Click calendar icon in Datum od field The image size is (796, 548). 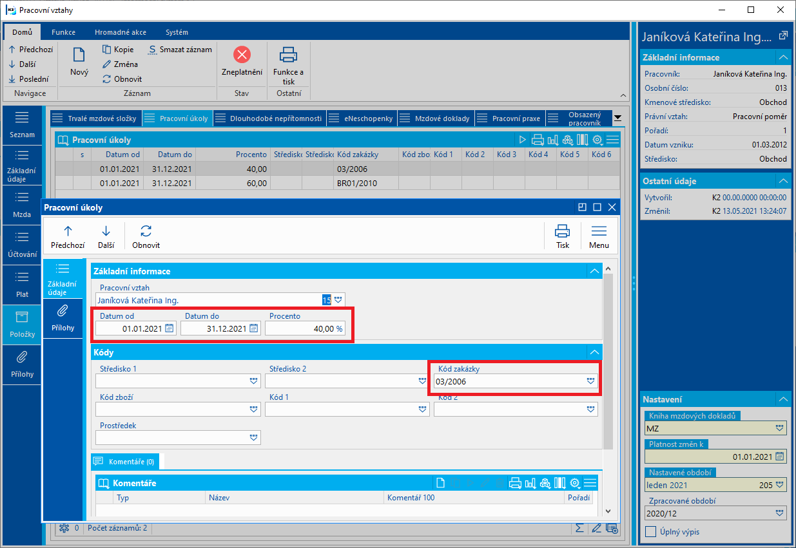(x=169, y=328)
